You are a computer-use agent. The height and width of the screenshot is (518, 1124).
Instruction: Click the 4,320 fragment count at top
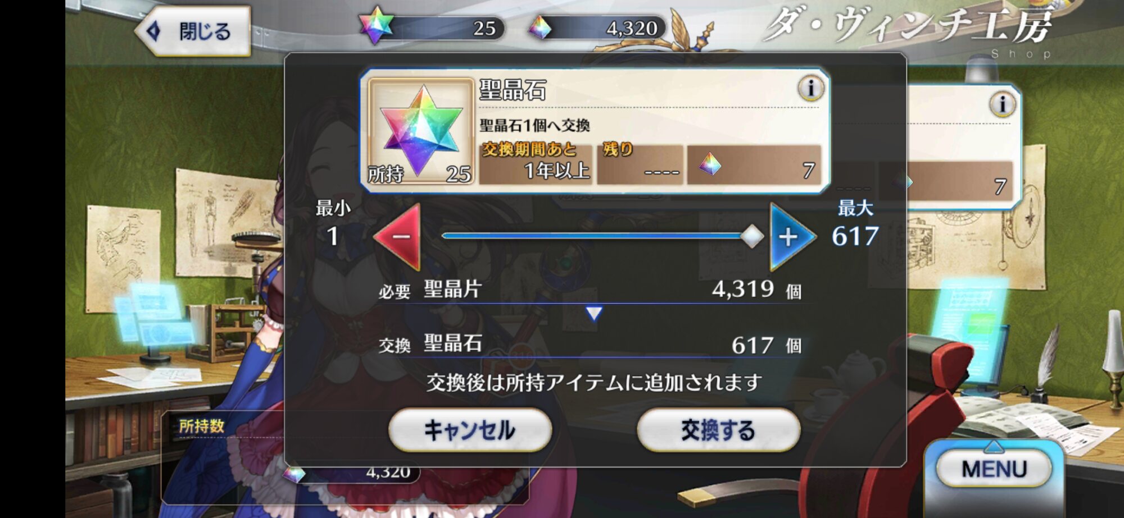[632, 28]
